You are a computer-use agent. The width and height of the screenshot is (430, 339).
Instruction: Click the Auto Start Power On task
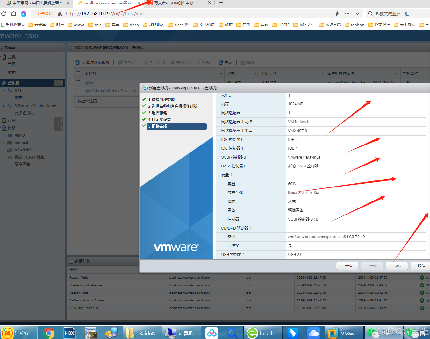pyautogui.click(x=84, y=308)
